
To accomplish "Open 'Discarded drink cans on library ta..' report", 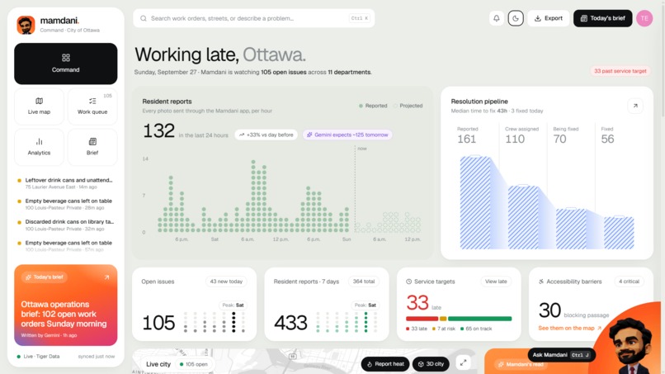I will click(66, 225).
